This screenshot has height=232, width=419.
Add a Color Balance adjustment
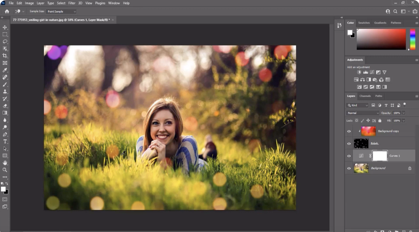362,79
